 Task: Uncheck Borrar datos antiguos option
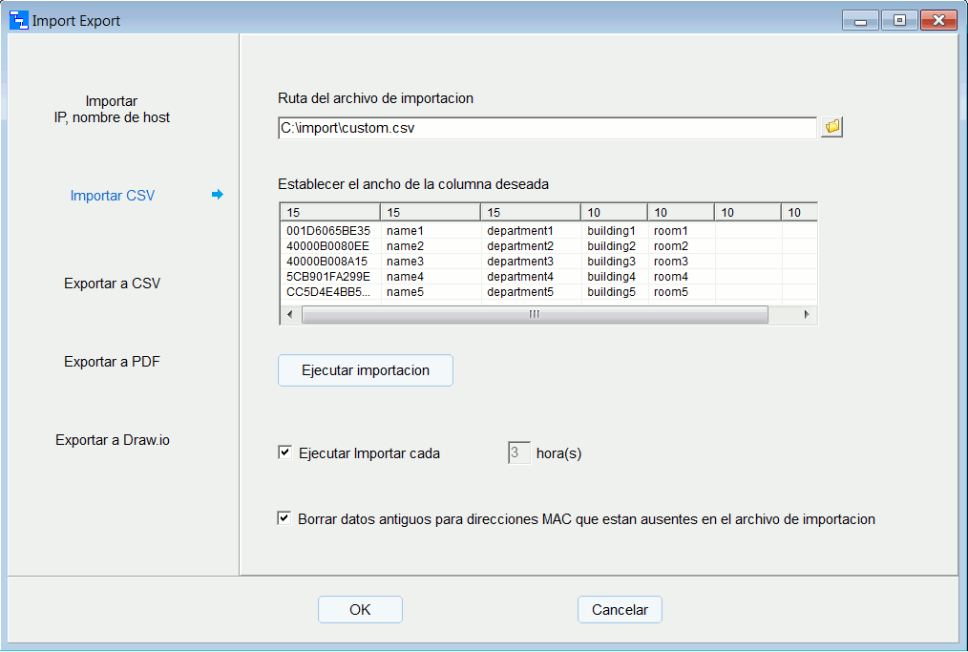tap(284, 518)
